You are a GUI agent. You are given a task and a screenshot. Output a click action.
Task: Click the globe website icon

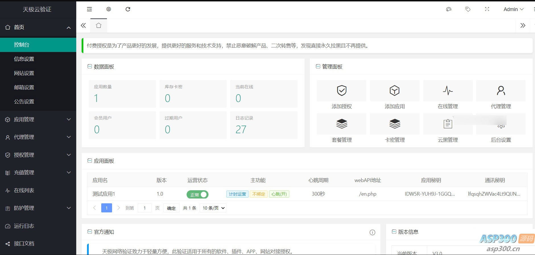(109, 9)
